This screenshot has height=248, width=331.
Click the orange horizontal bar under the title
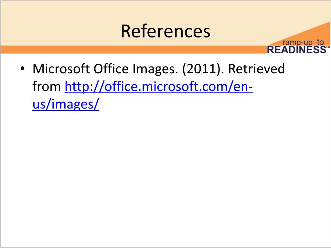133,49
